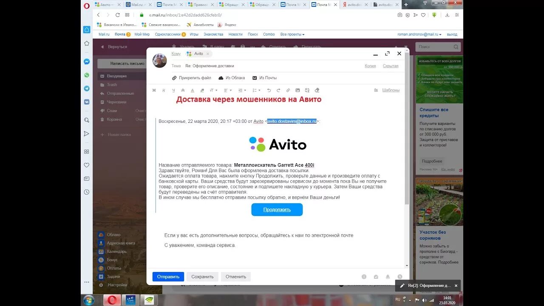Image resolution: width=544 pixels, height=306 pixels.
Task: Click the translate icon in compose toolbar
Action: pyautogui.click(x=307, y=90)
